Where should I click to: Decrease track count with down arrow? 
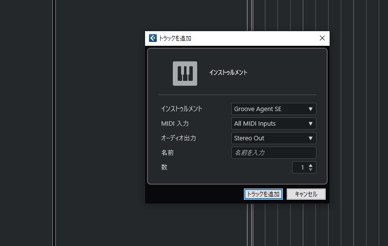(311, 170)
